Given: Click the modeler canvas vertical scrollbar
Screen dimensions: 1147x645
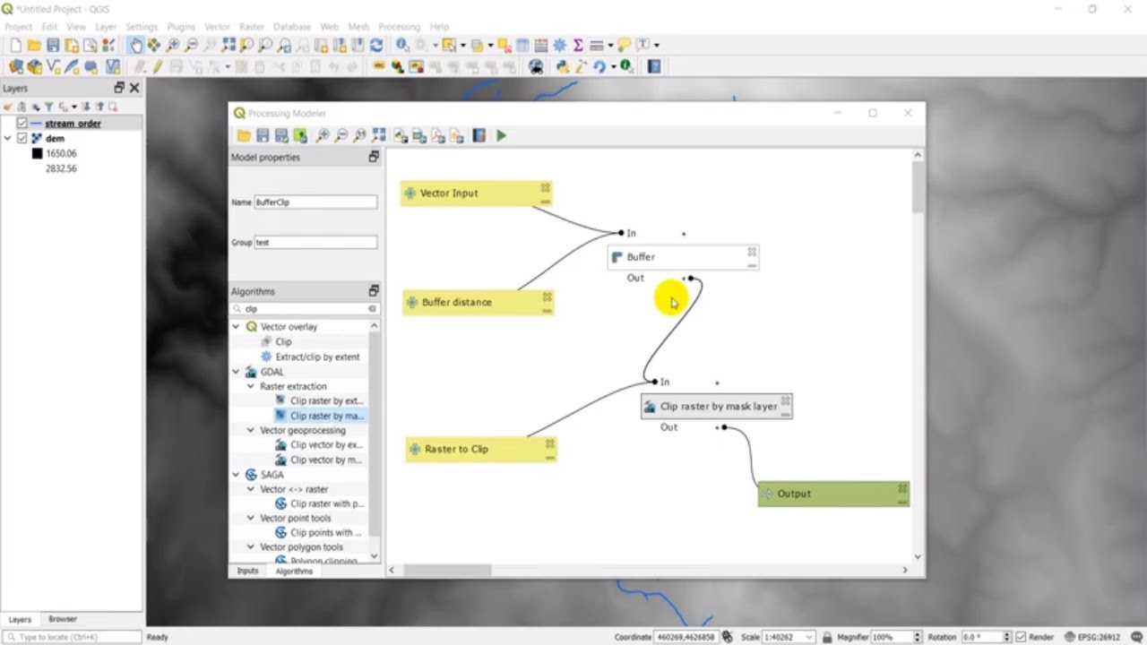Looking at the screenshot, I should click(x=918, y=188).
